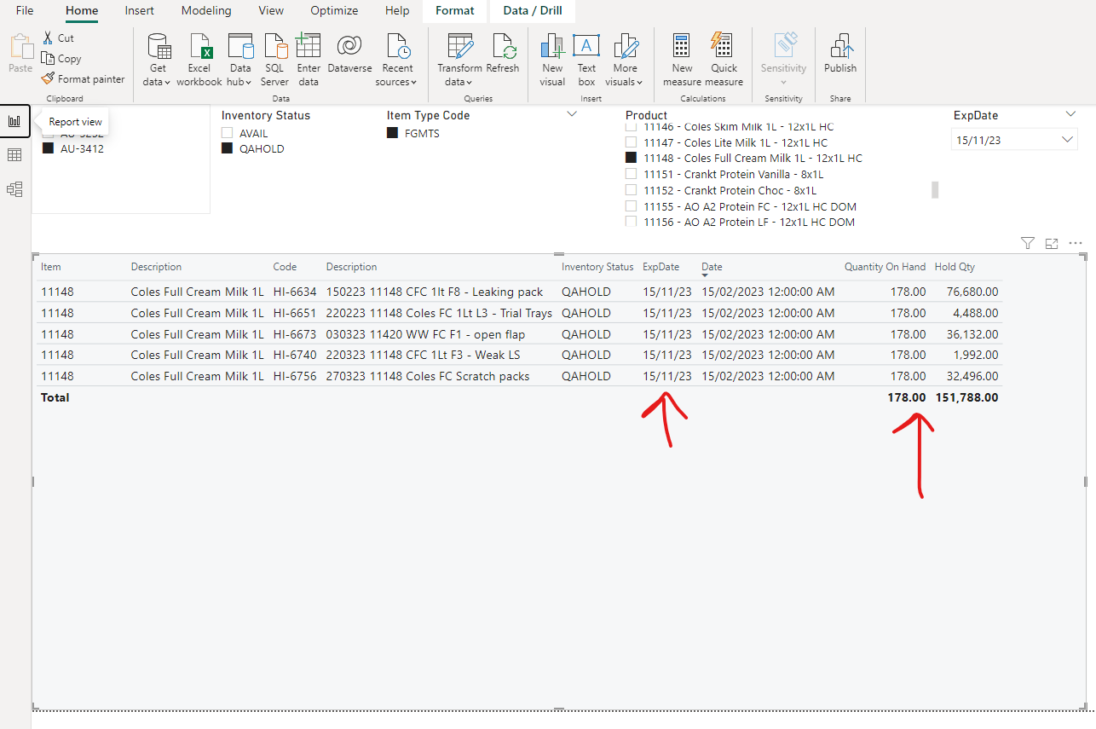1096x729 pixels.
Task: Open the File menu
Action: [x=25, y=11]
